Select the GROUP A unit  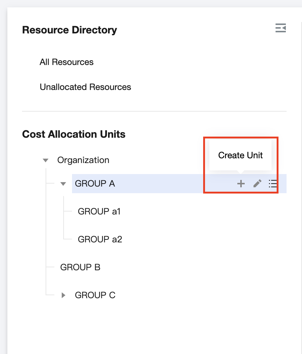95,184
